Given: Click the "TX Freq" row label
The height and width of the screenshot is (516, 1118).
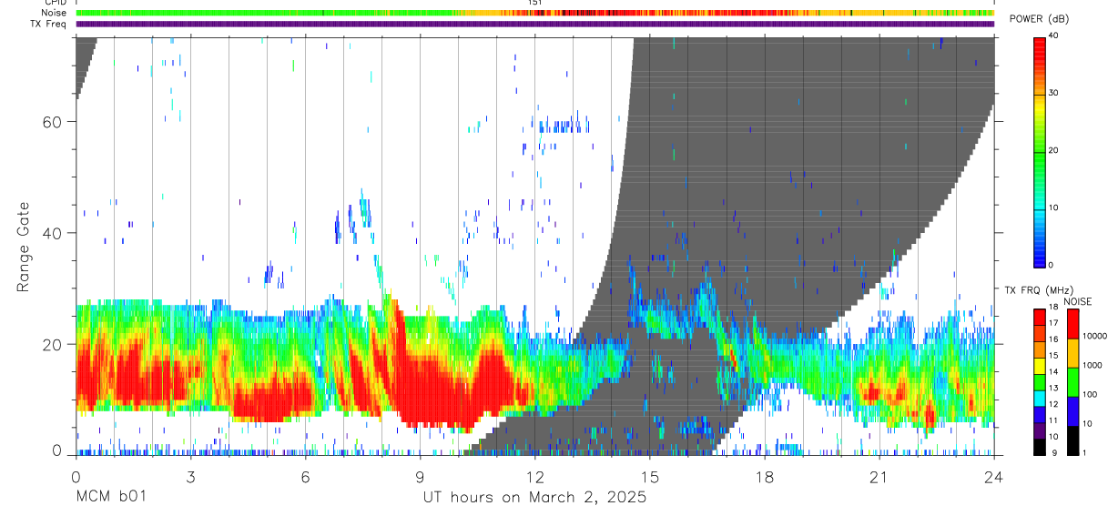Looking at the screenshot, I should pyautogui.click(x=50, y=24).
